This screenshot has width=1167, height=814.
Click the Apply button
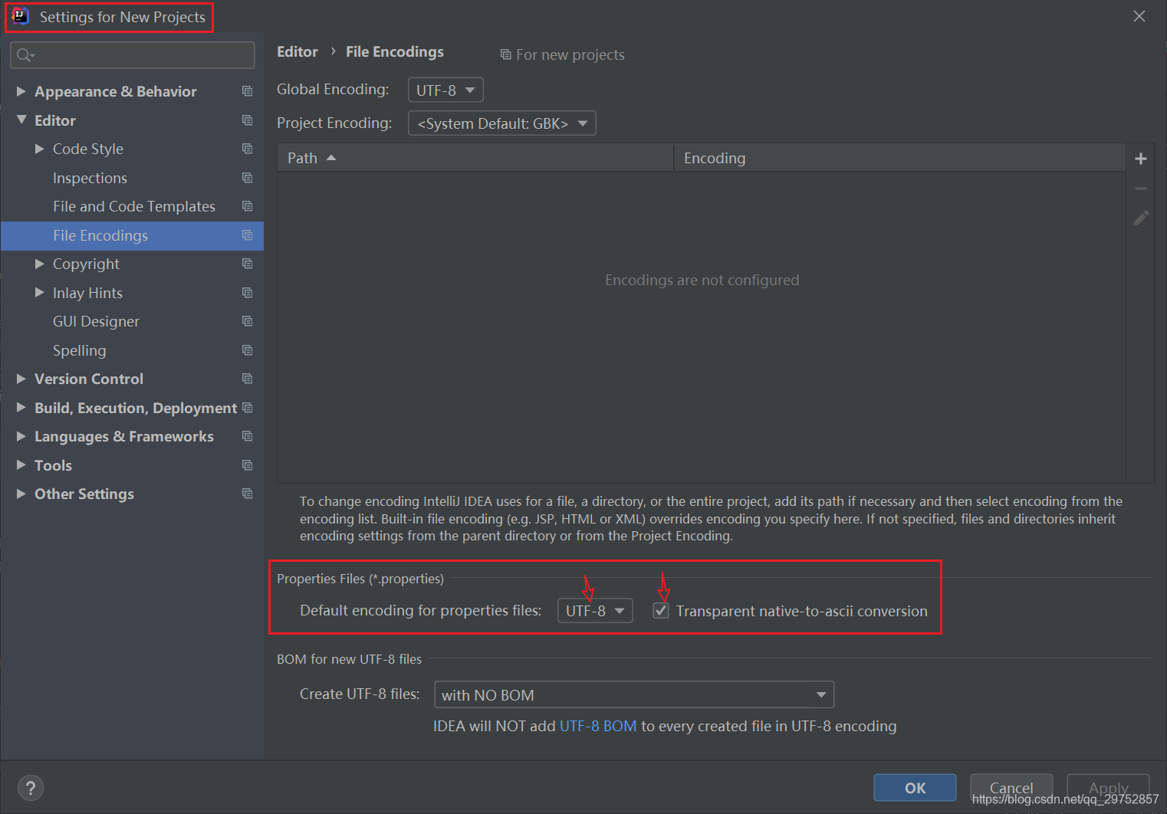tap(1108, 788)
